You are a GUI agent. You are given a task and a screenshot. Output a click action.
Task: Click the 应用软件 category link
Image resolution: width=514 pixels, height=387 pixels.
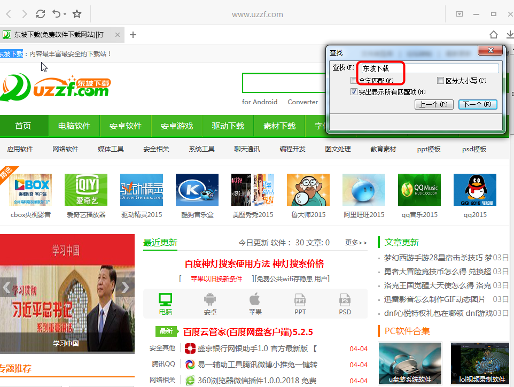[20, 149]
